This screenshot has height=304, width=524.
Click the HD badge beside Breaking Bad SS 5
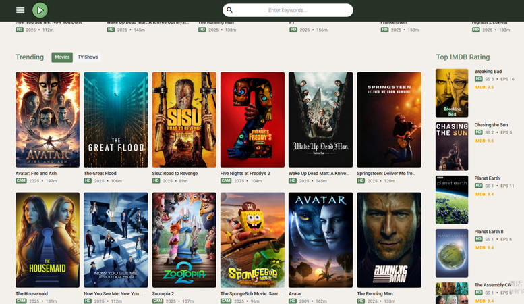[x=479, y=79]
